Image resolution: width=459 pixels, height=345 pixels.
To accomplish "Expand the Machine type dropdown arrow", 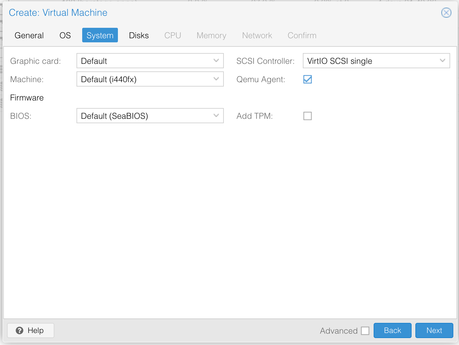I will (216, 79).
